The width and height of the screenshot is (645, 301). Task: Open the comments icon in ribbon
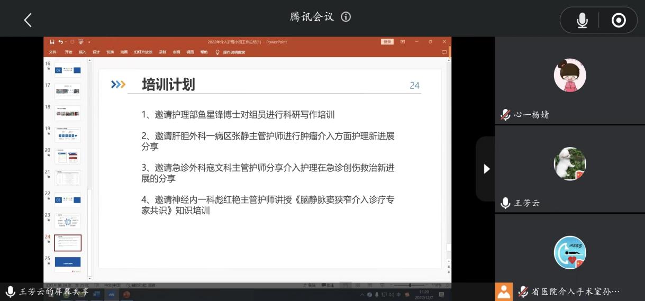tap(444, 52)
